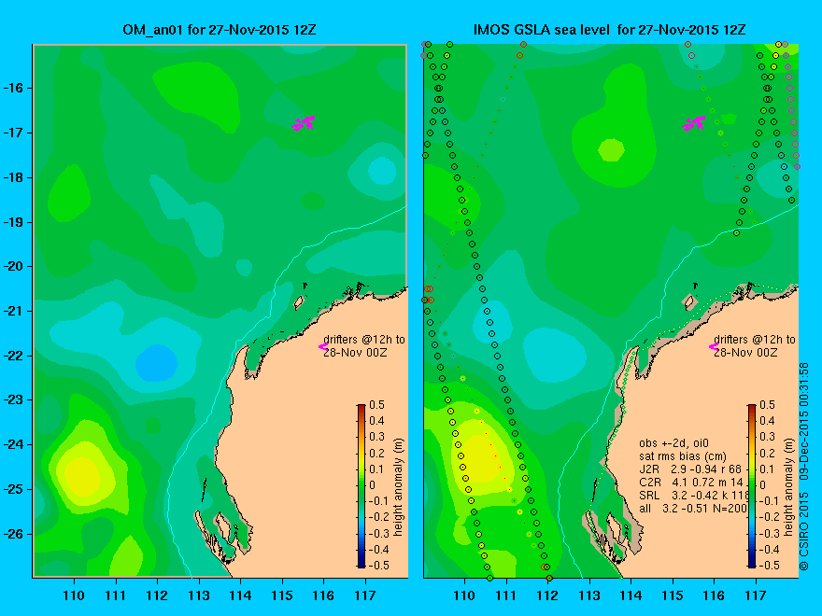Screen dimensions: 822x616
Task: Click the blue low-anomaly eddy on the left map
Action: (x=156, y=363)
